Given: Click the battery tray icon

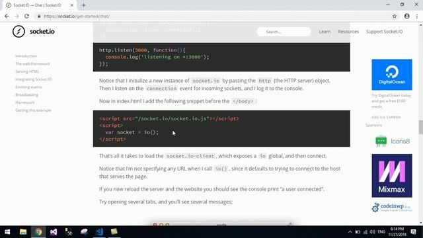Looking at the screenshot, I should 358,232.
